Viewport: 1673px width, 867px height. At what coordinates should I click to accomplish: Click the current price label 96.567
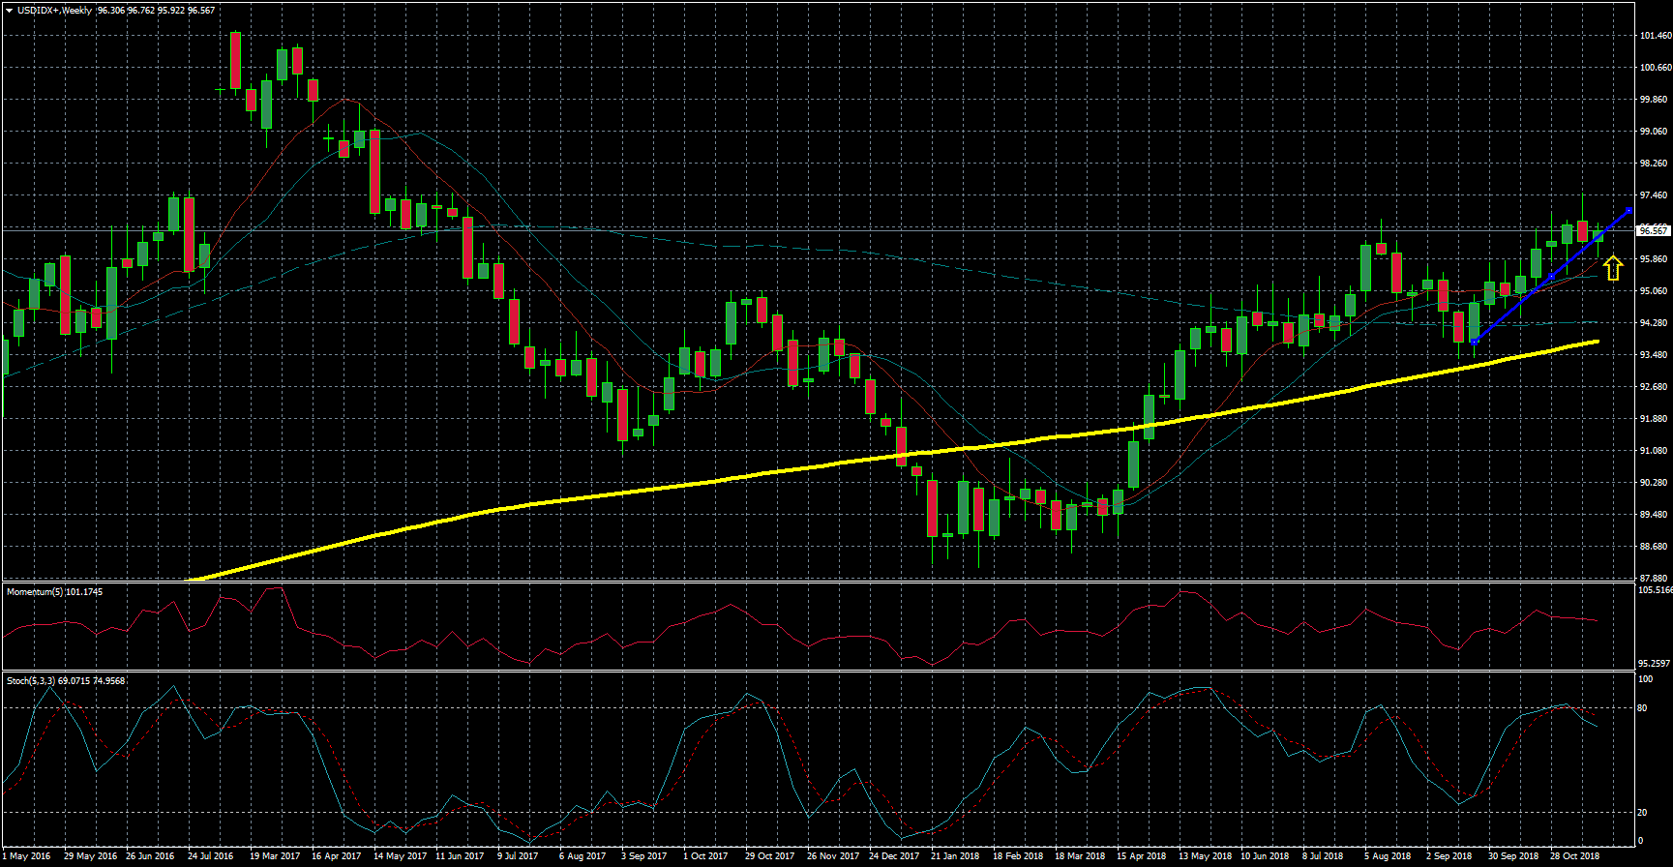tap(1654, 230)
